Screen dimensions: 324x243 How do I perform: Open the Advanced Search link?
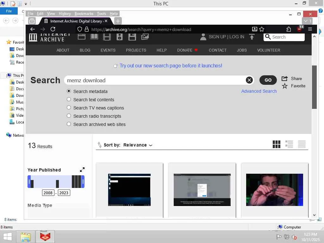[259, 91]
